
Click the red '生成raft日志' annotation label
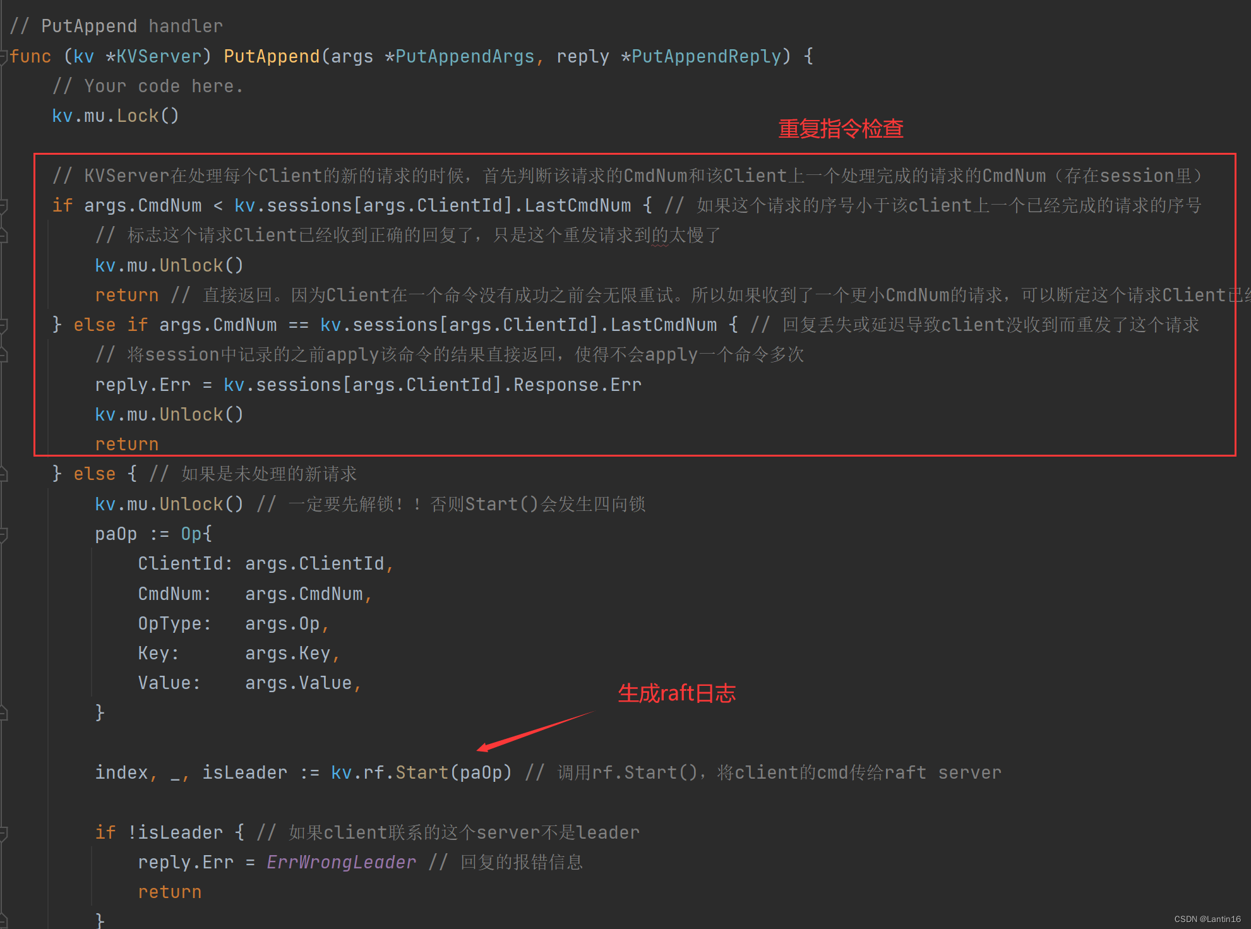pos(676,693)
